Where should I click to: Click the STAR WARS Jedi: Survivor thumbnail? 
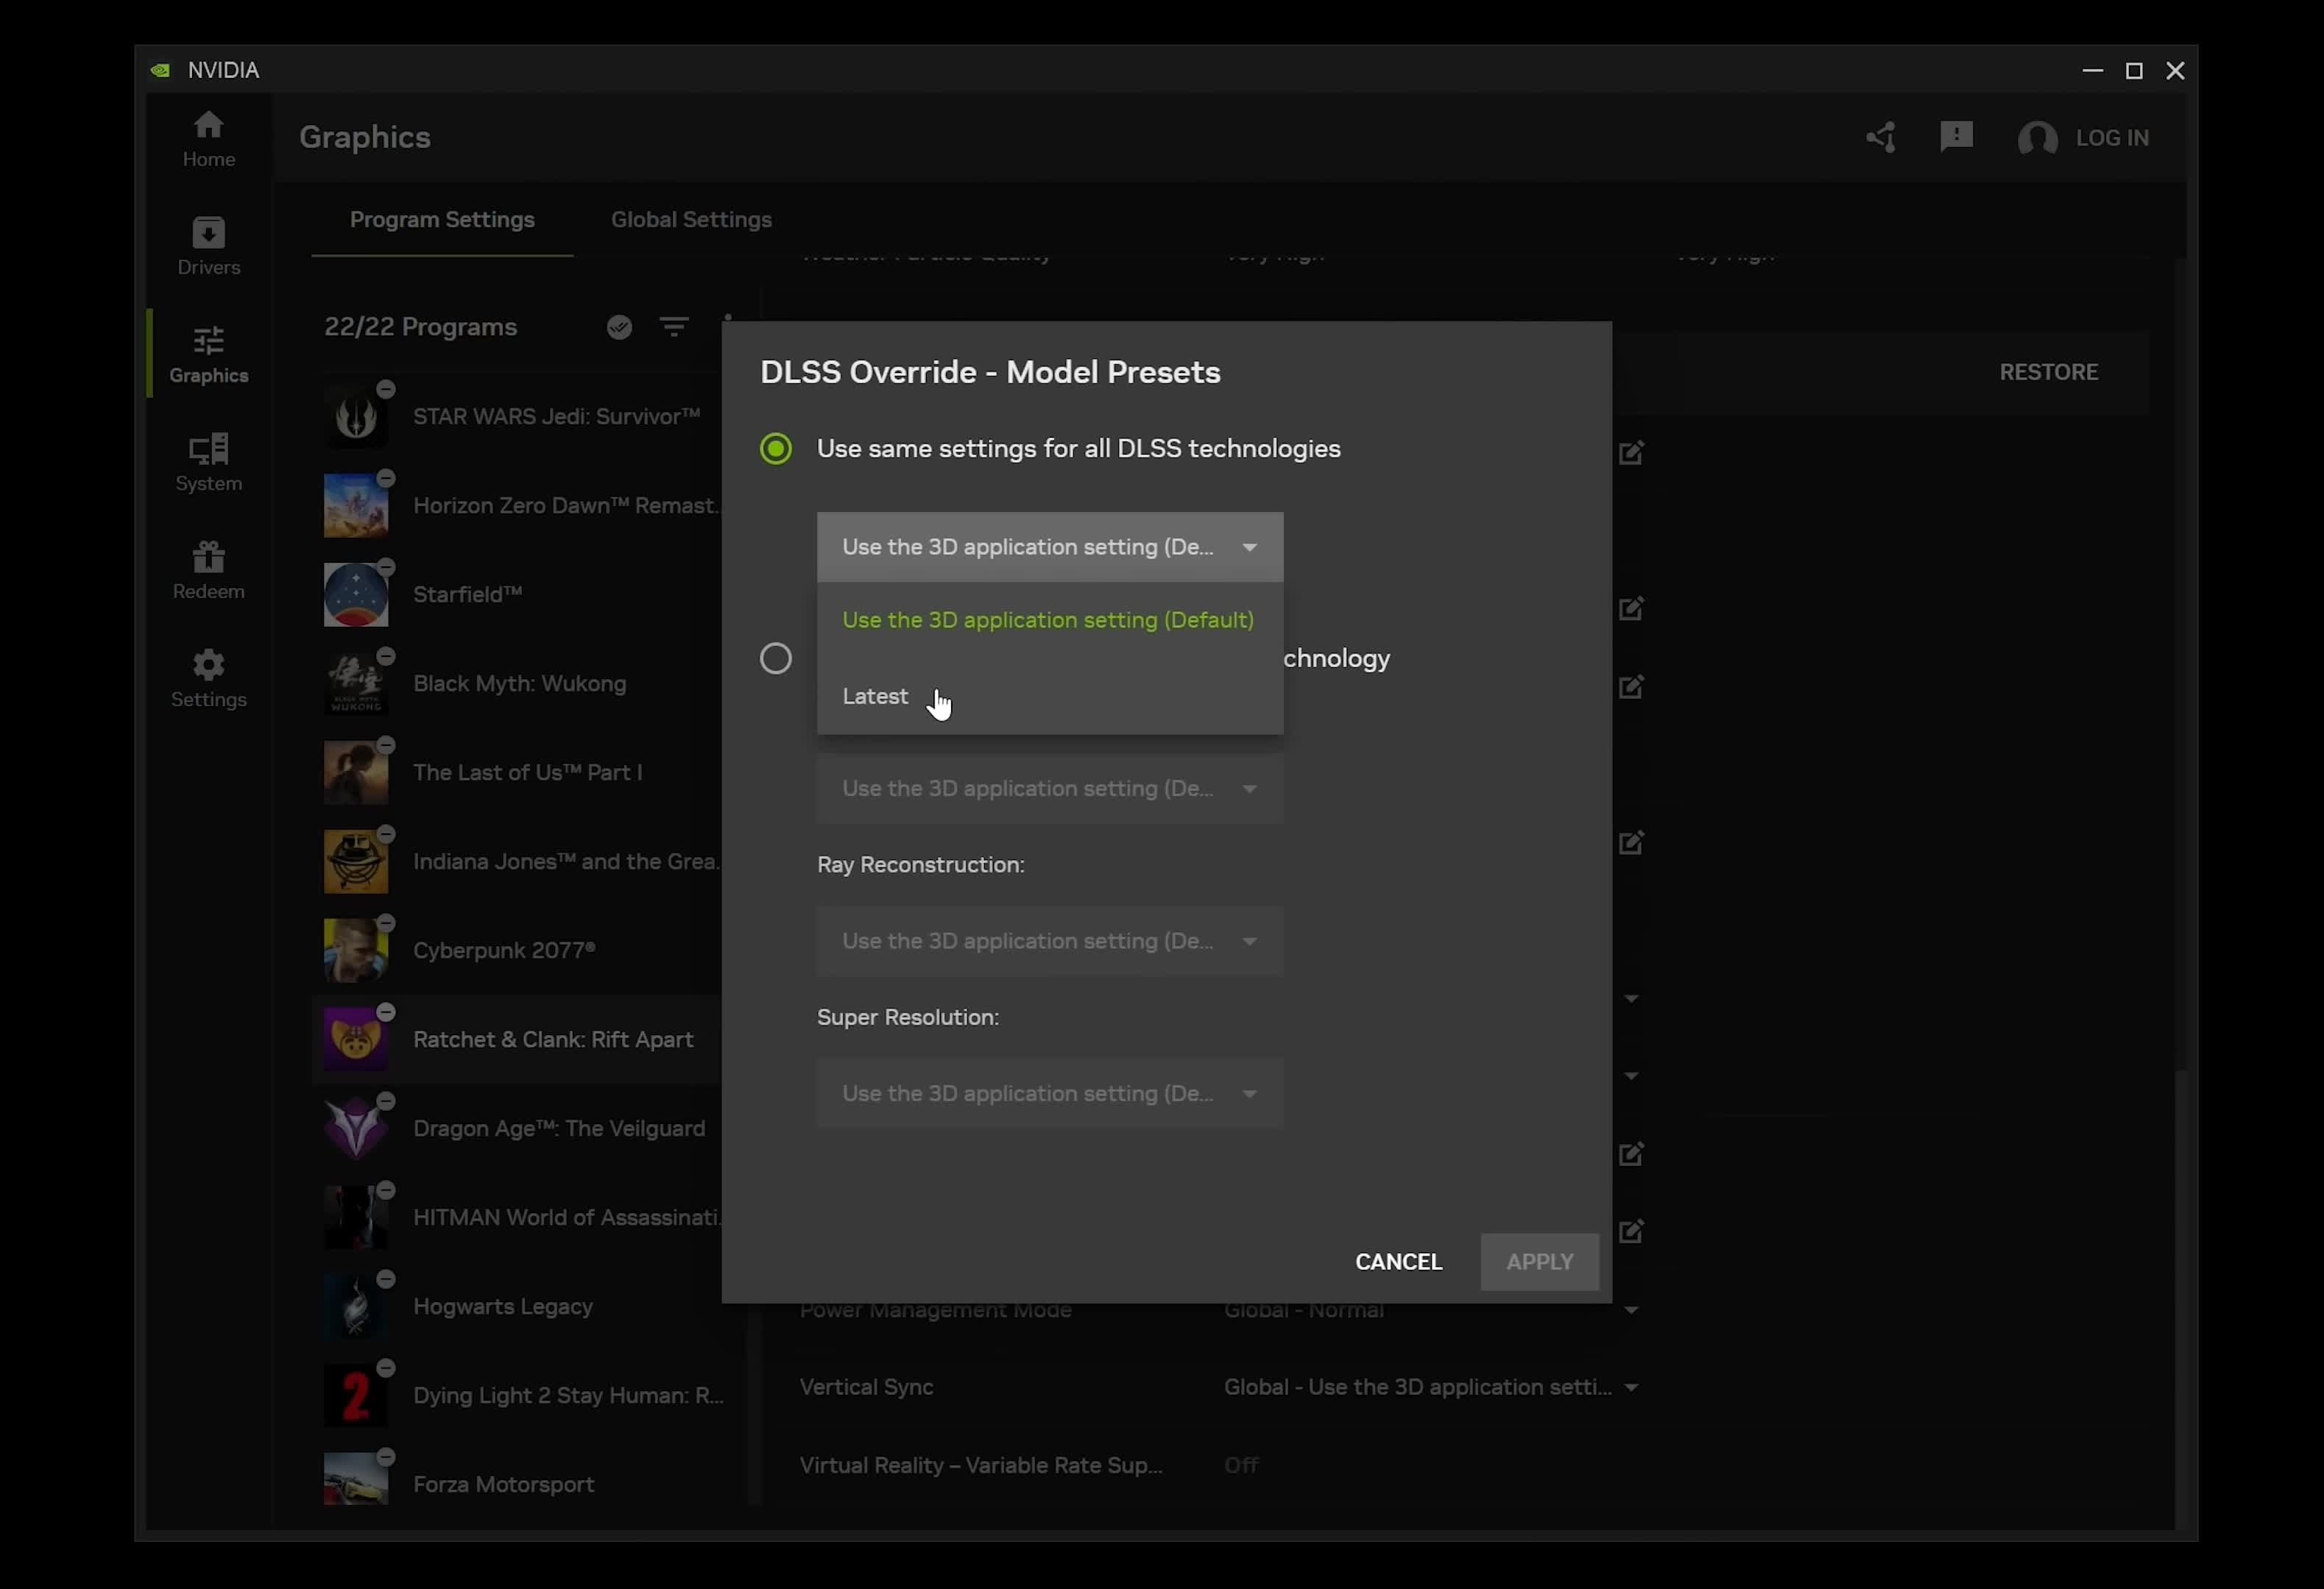coord(356,416)
